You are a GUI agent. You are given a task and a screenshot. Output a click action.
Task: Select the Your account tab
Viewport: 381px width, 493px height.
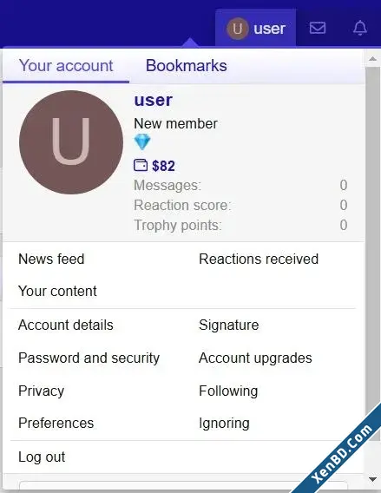[x=66, y=66]
